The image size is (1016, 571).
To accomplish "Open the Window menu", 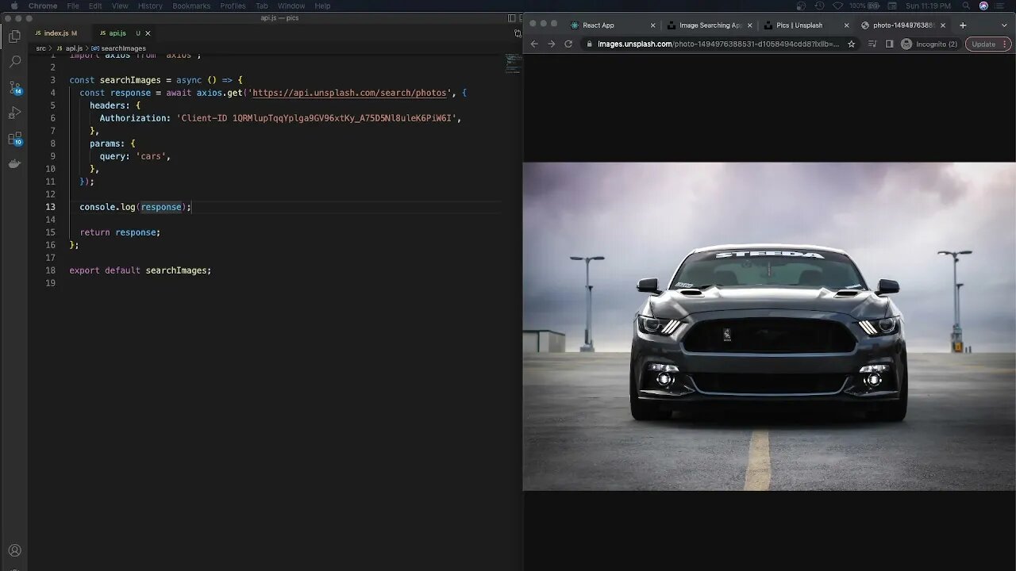I will click(291, 6).
